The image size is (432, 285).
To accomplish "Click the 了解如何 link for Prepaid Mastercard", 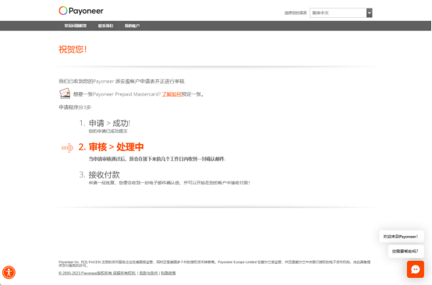I will pos(172,94).
